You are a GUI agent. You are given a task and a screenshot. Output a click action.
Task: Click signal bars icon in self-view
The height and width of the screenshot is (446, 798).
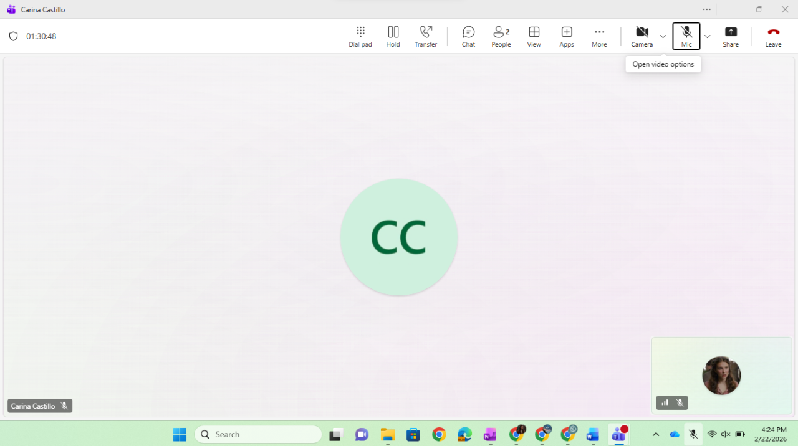pos(665,403)
